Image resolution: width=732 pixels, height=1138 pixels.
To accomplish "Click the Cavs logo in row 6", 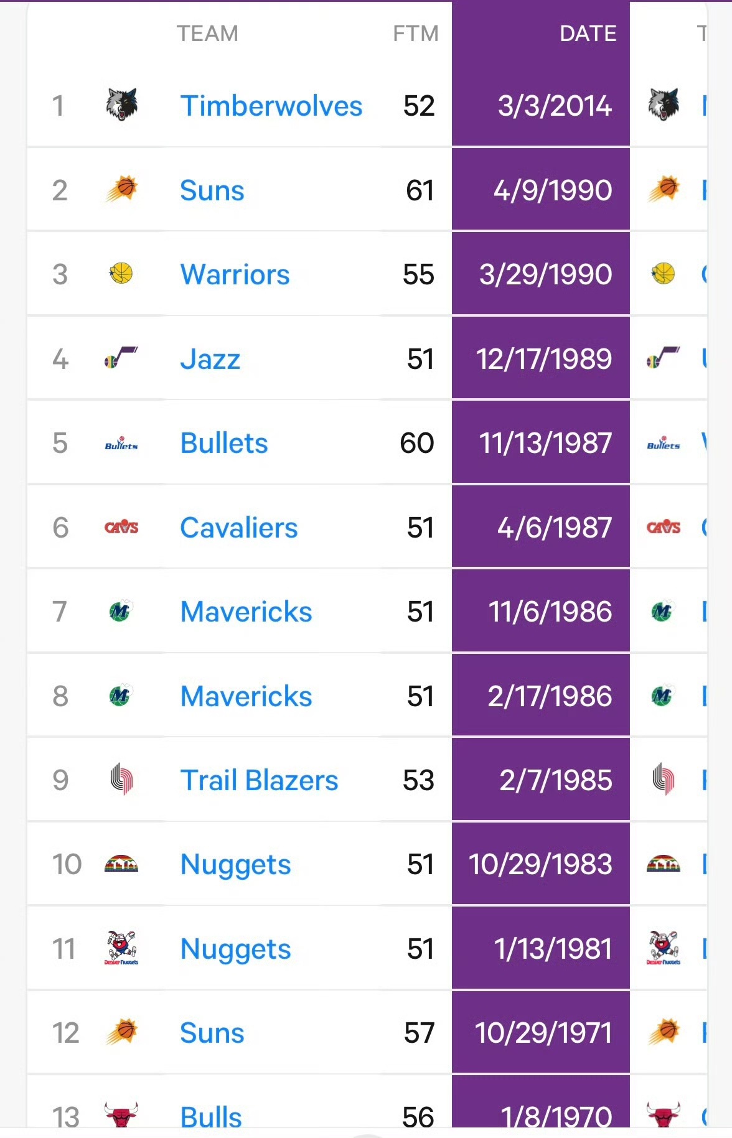I will 121,528.
